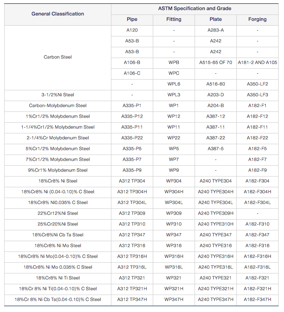Click the 3-1/2%Ni Steel row label

58,95
